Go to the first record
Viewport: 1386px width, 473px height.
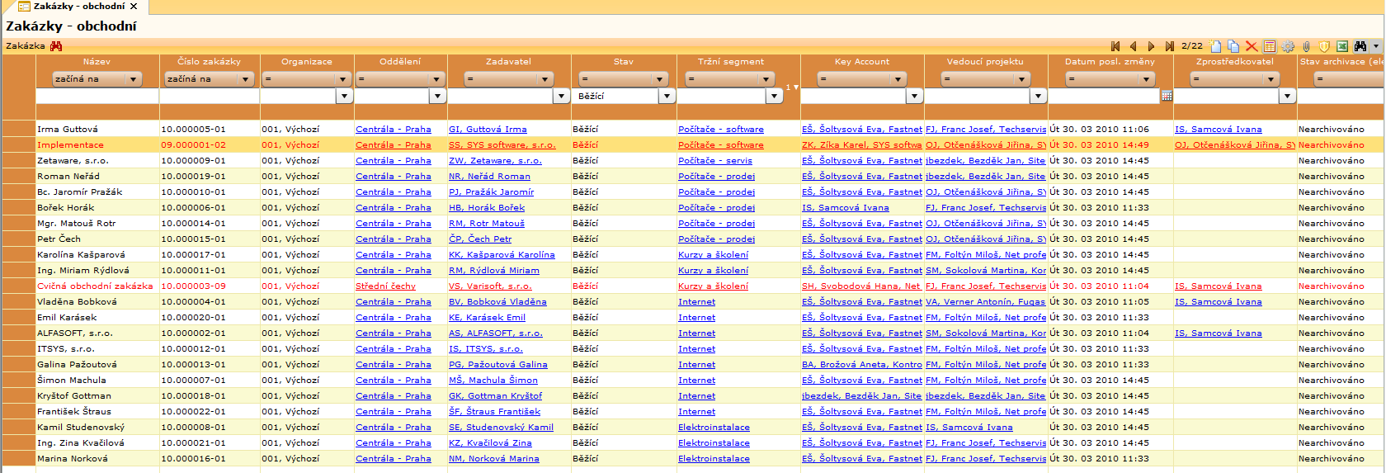(1115, 46)
